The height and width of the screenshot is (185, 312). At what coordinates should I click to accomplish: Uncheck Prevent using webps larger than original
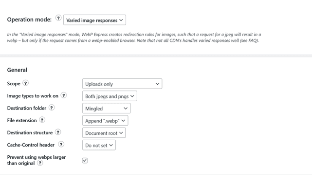point(85,160)
